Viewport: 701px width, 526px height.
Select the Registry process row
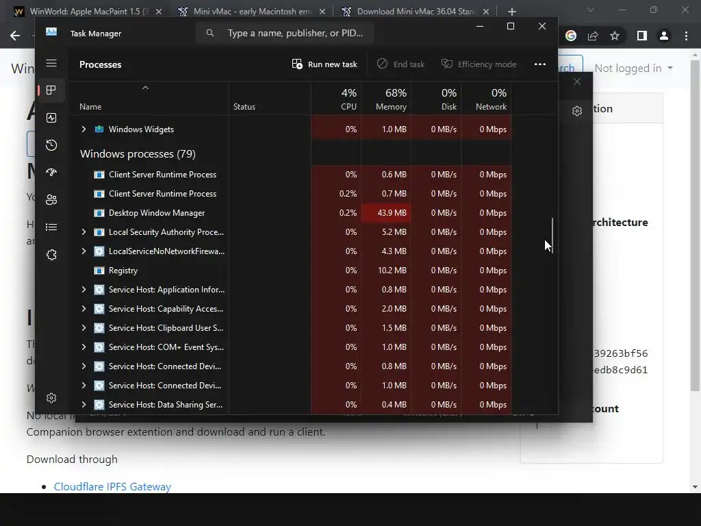[290, 271]
